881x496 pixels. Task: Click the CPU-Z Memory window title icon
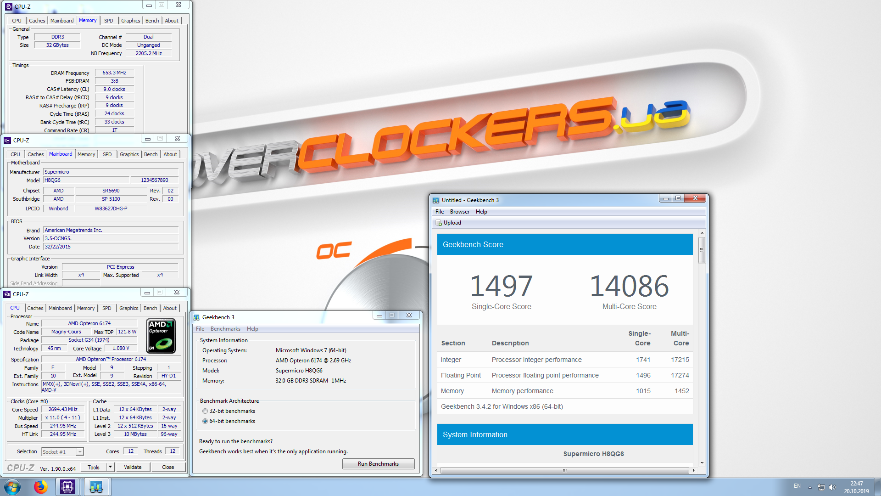pyautogui.click(x=9, y=7)
